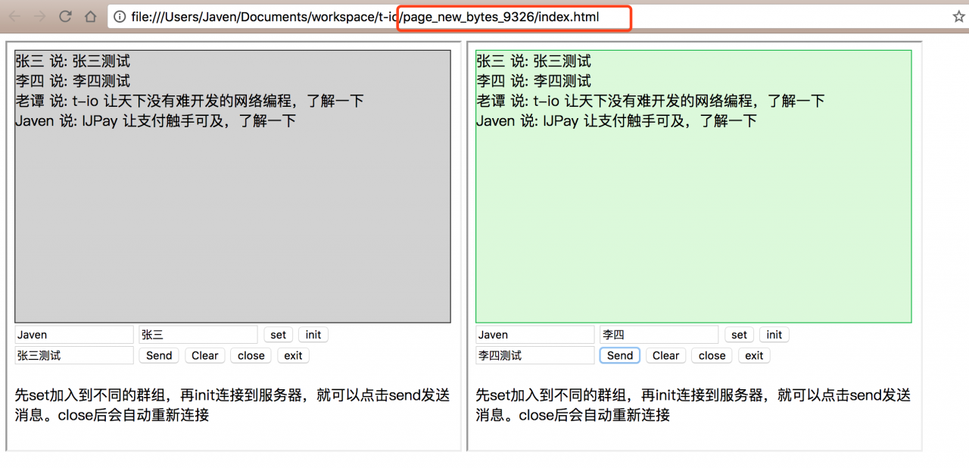The image size is (969, 468).
Task: Click the Javen IJPay message in gray log
Action: pyautogui.click(x=155, y=120)
